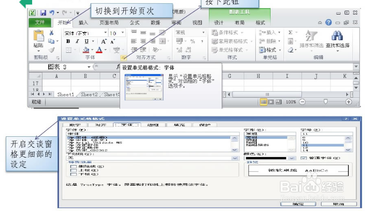Select column header A
The image size is (365, 211).
[56, 76]
